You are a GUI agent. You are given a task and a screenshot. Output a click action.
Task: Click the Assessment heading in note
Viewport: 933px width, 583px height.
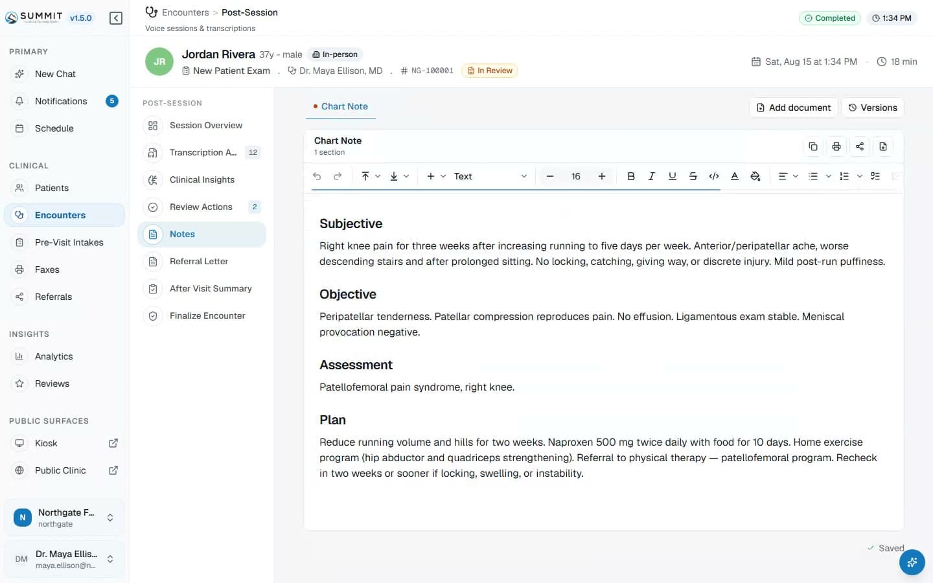click(356, 365)
